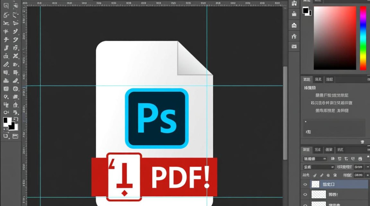
Task: Click the selected top layer's thumbnail
Action: 315,184
